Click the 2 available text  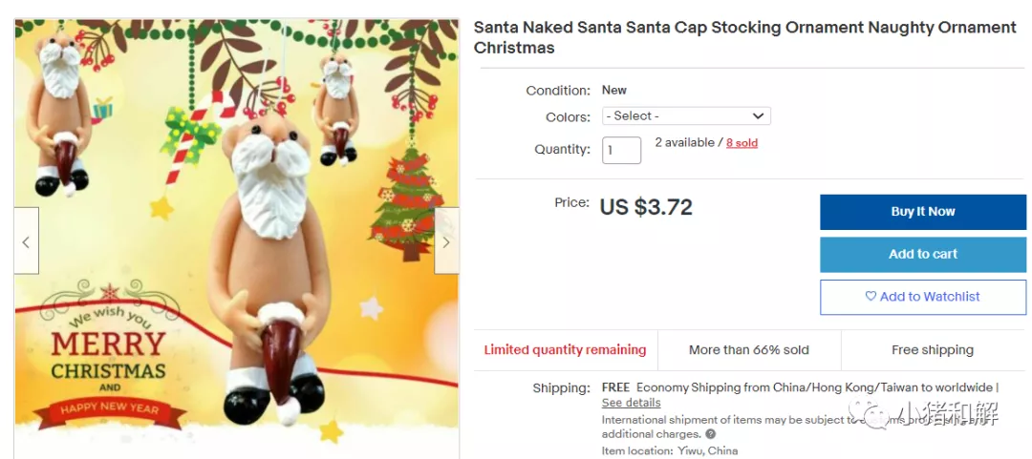[x=684, y=143]
